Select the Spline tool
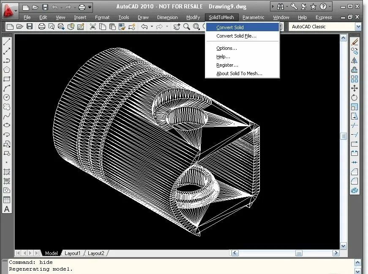 [x=7, y=116]
